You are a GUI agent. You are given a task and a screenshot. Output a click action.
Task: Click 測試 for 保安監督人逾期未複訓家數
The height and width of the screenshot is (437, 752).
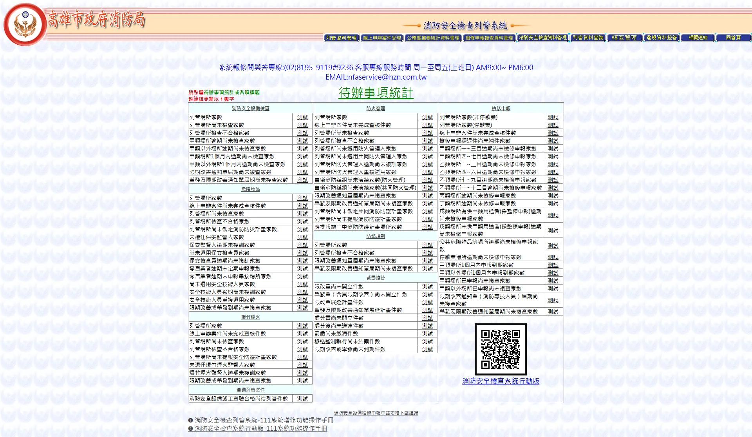pos(302,245)
